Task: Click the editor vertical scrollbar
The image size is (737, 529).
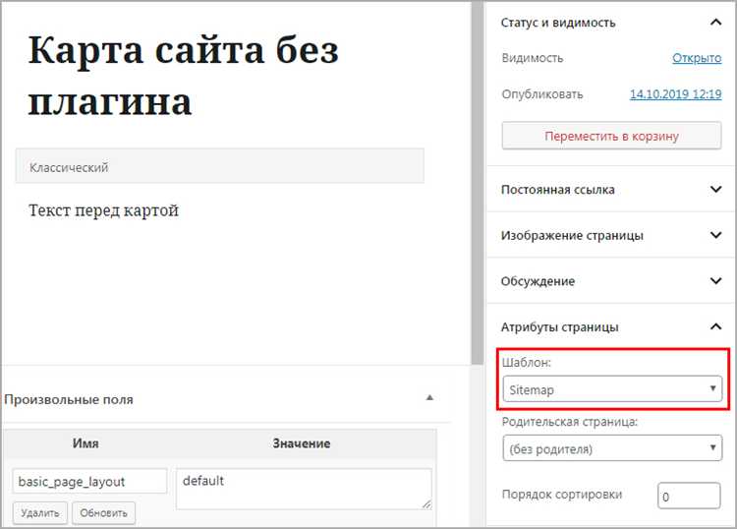Action: click(477, 184)
